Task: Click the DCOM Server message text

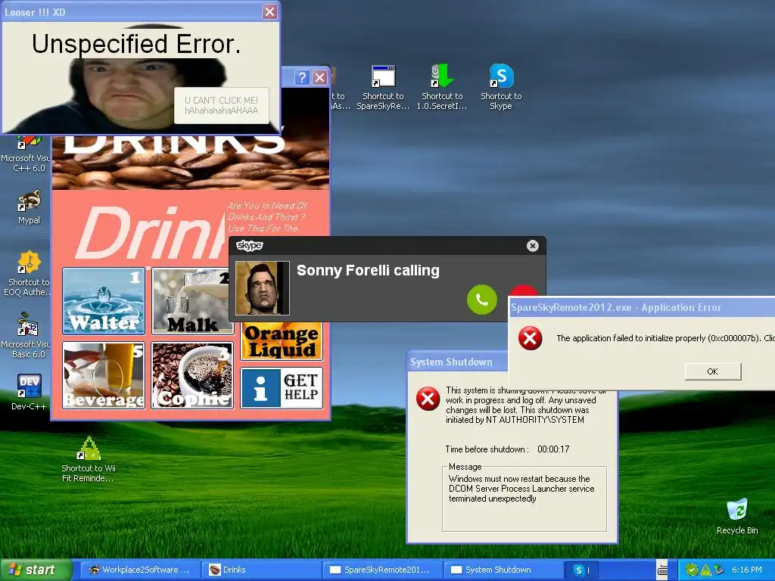Action: pyautogui.click(x=521, y=489)
